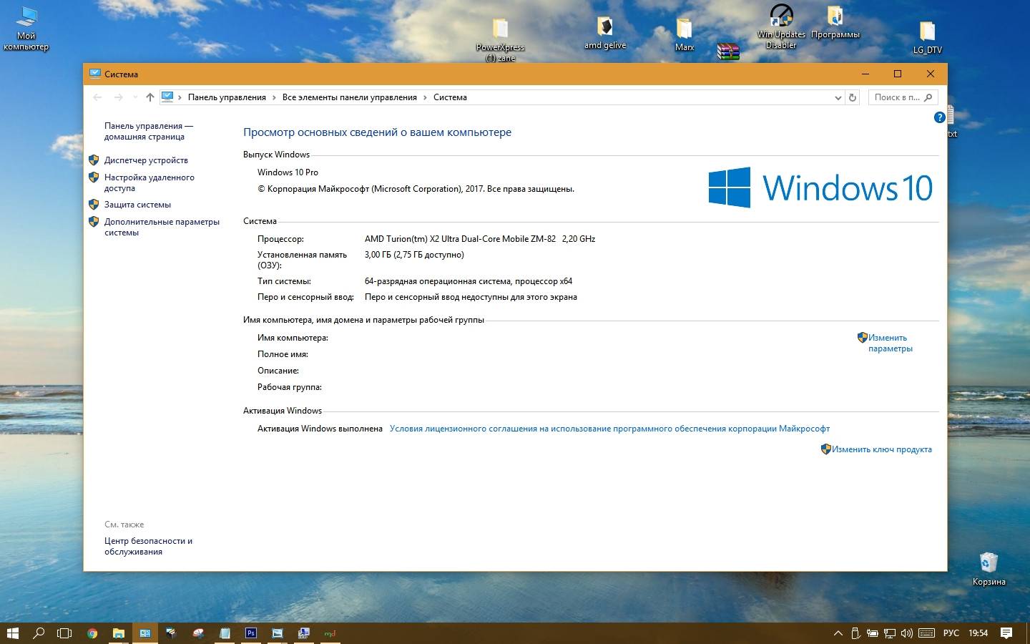
Task: Minimize the Система window
Action: tap(865, 74)
